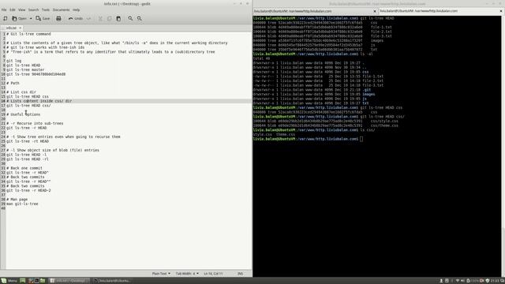Close the info.txt tab in gedit
The width and height of the screenshot is (505, 284).
20,28
